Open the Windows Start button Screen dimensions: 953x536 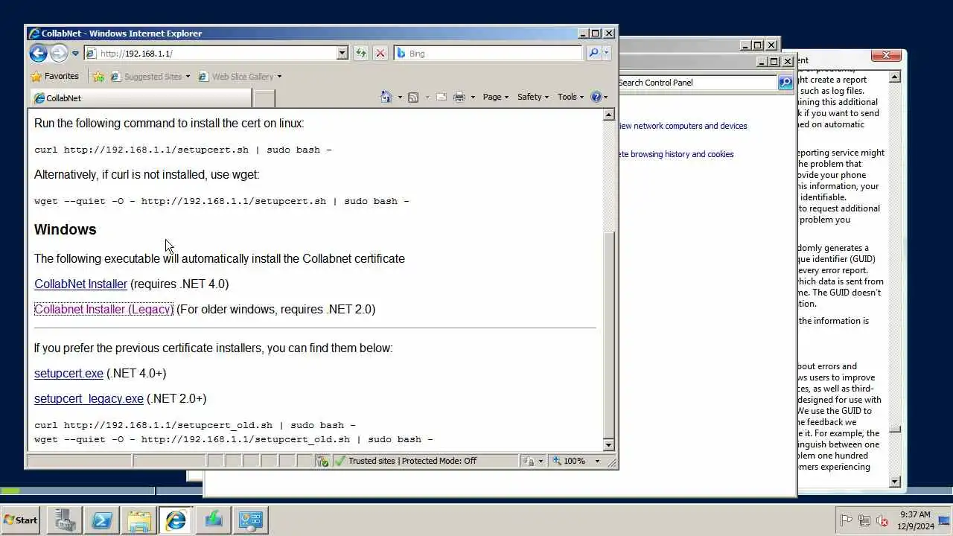pos(21,520)
